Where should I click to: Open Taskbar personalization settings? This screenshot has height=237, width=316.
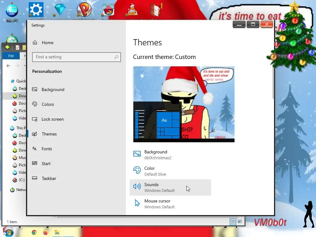(x=44, y=178)
